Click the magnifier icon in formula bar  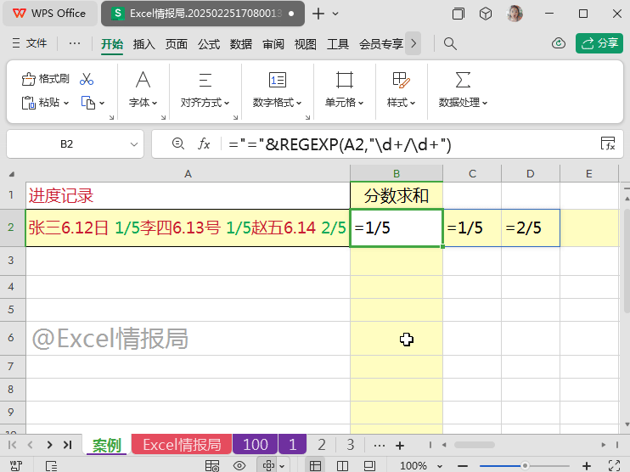(177, 144)
